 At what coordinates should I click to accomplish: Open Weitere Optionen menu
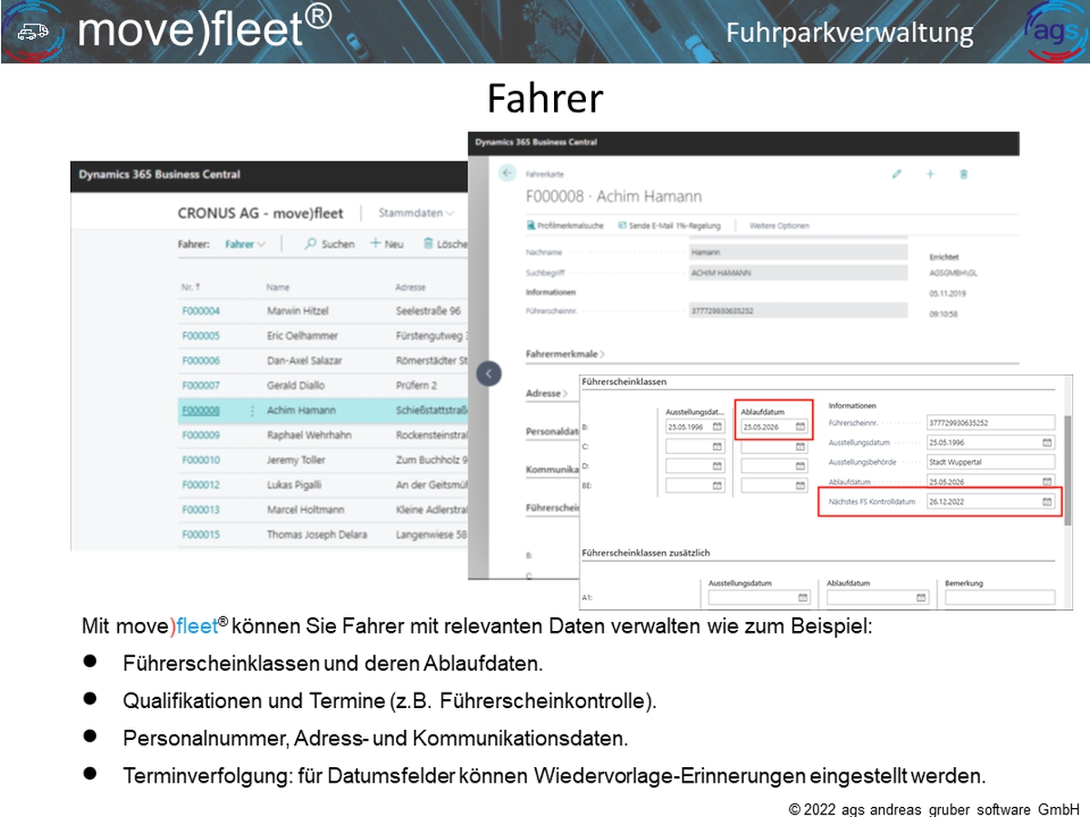(778, 225)
